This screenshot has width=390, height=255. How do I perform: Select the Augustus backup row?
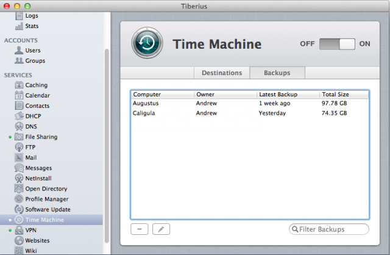click(x=250, y=103)
